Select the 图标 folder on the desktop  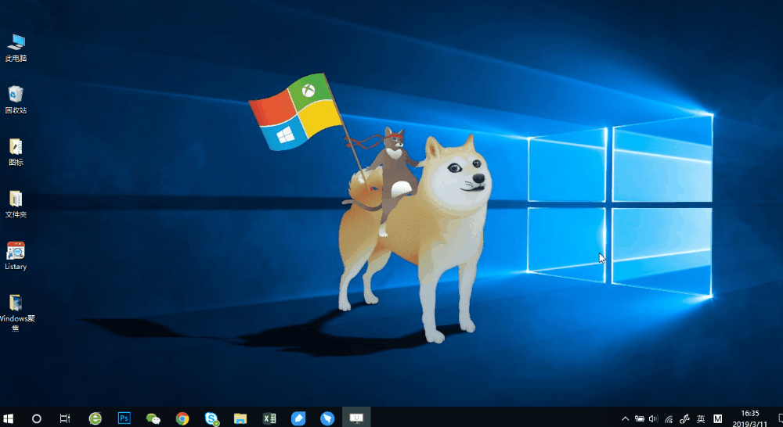point(16,152)
